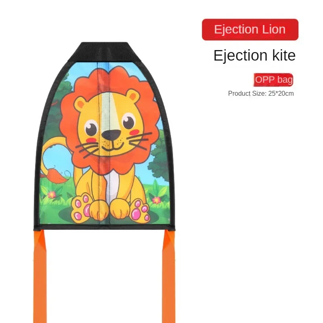Screen dimensions: 323x323
Task: Select the red OPP bag badge
Action: (273, 80)
